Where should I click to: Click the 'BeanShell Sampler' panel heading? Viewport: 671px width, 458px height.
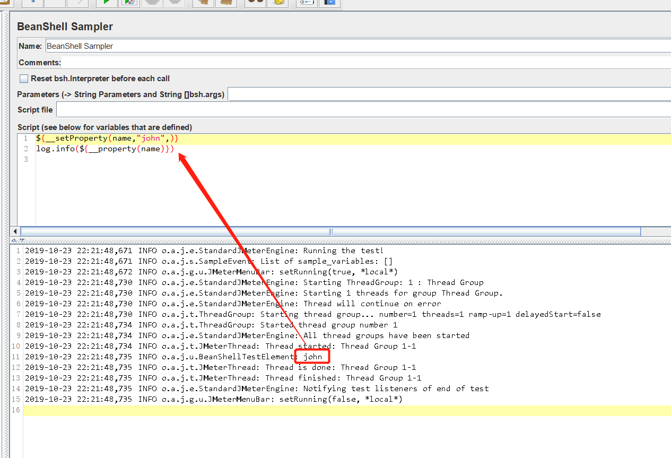tap(65, 27)
